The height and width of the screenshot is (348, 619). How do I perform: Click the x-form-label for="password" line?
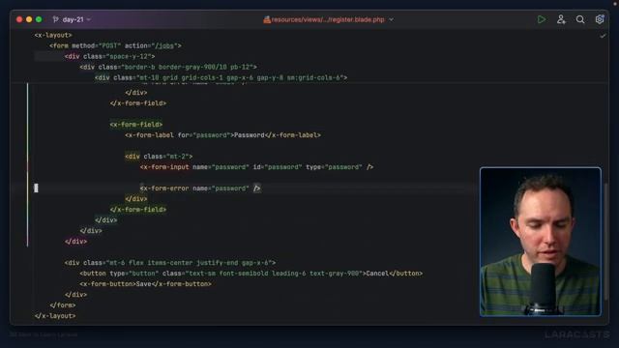pos(223,135)
